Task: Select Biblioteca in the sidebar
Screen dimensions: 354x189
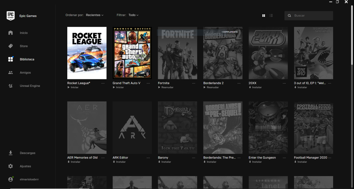Action: (x=27, y=59)
